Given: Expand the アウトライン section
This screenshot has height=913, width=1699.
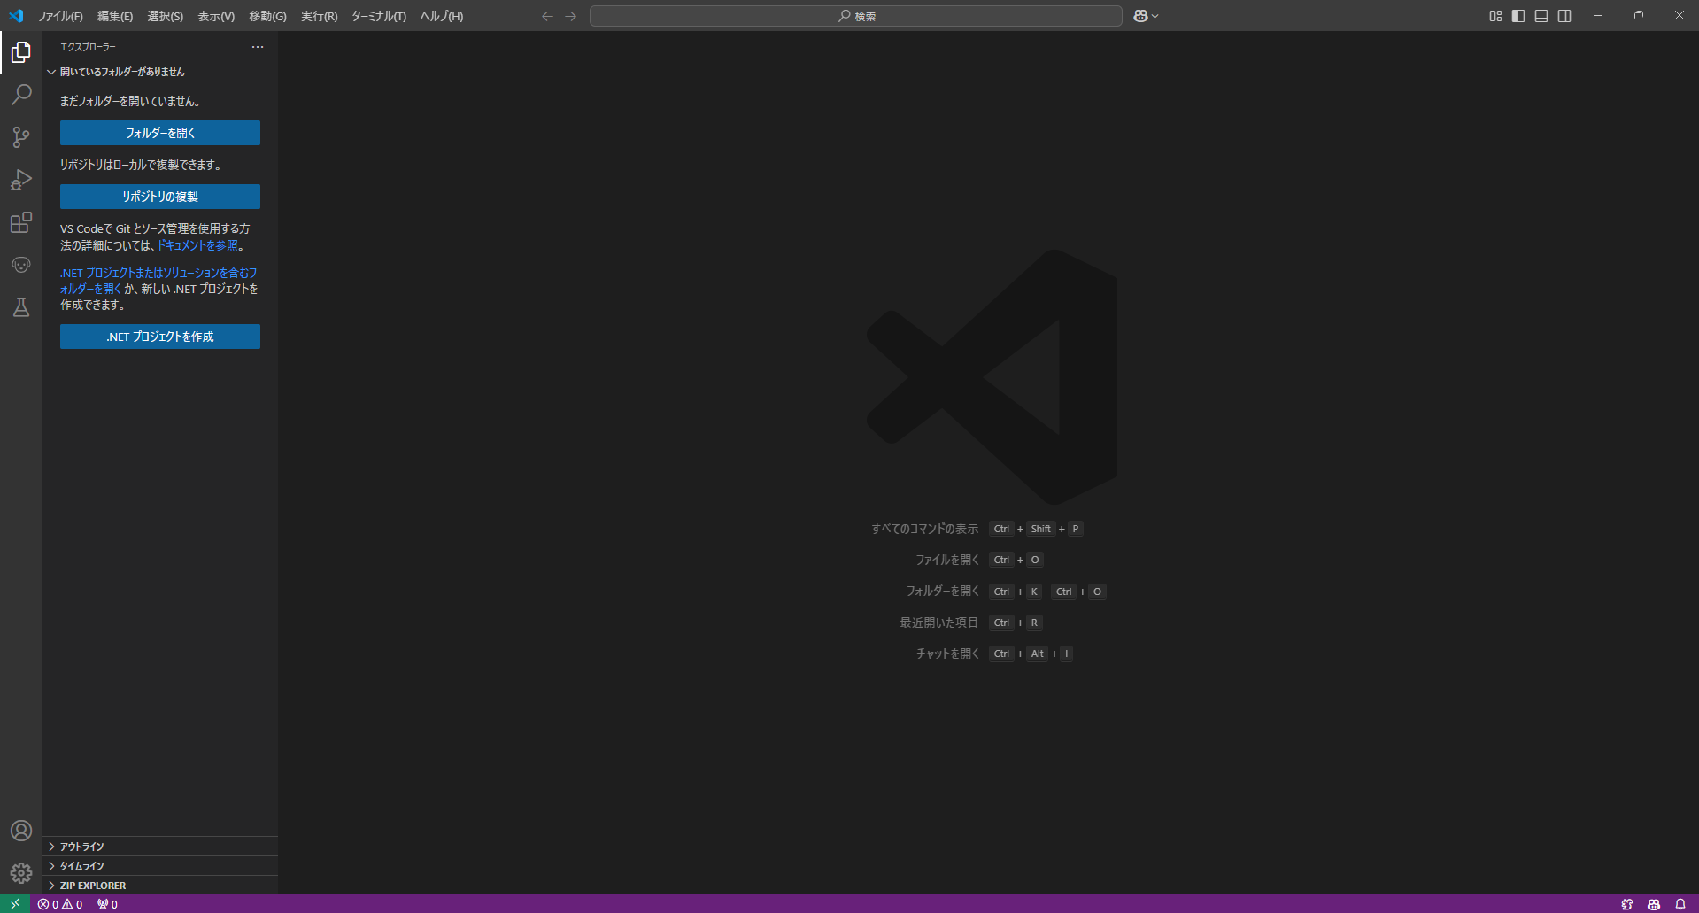Looking at the screenshot, I should 81,846.
